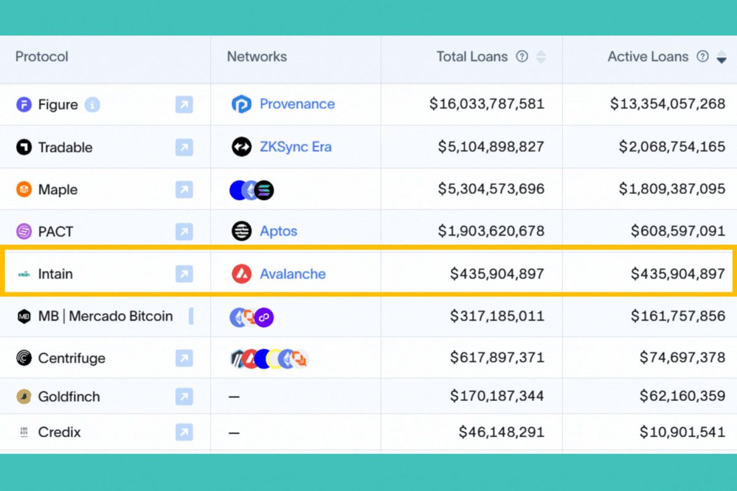Click Mercado Bitcoin's stacked network icons
This screenshot has width=737, height=491.
252,317
